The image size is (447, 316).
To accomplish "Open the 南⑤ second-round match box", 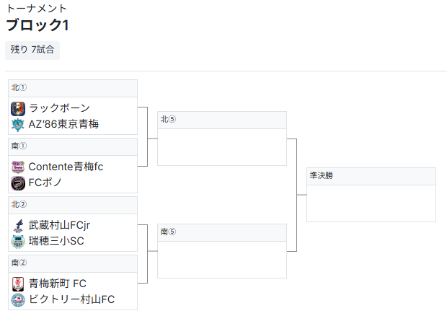I will click(222, 251).
